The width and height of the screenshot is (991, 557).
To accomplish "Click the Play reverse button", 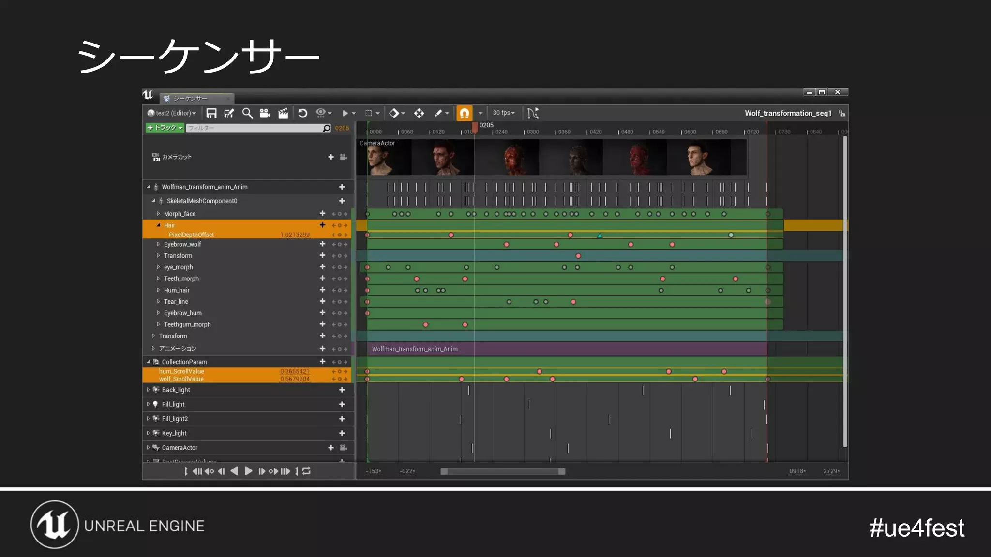I will pyautogui.click(x=234, y=471).
